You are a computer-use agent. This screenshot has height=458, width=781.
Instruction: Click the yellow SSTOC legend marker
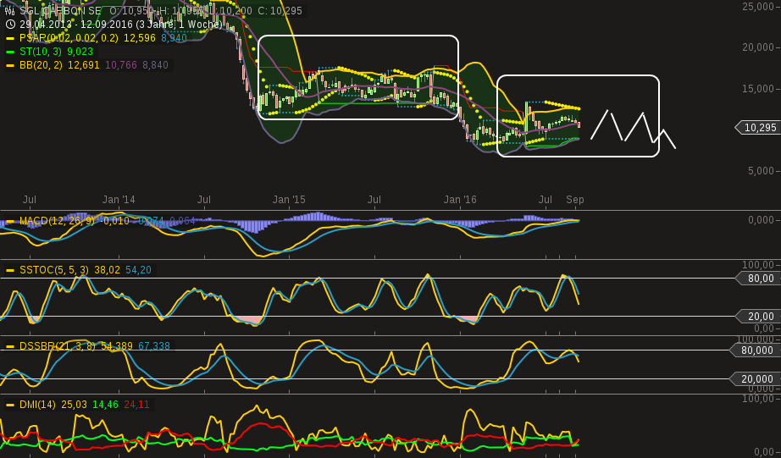click(x=10, y=270)
